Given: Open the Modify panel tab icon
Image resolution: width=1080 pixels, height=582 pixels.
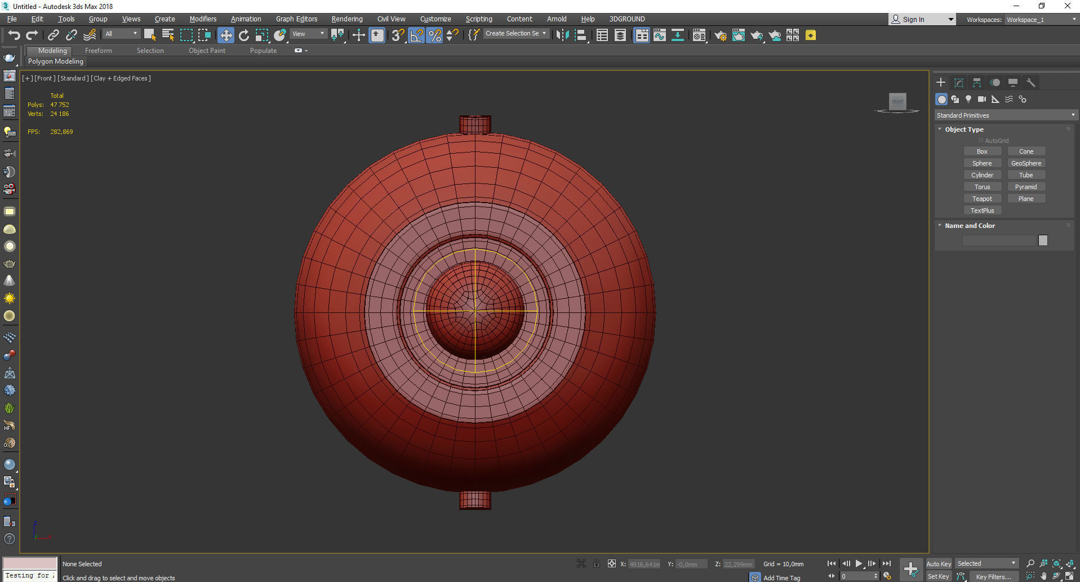Looking at the screenshot, I should [959, 83].
